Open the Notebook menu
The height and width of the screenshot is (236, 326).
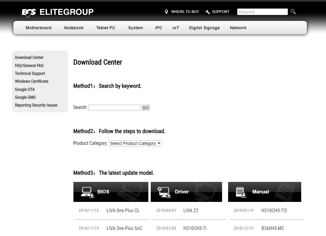pos(74,28)
